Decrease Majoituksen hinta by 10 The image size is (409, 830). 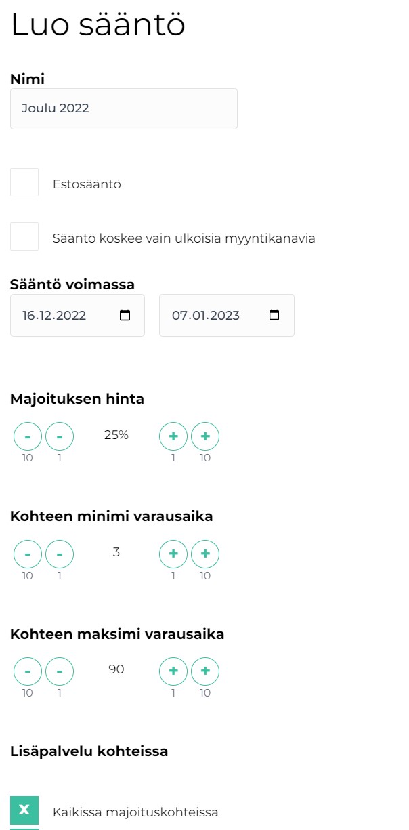(28, 437)
